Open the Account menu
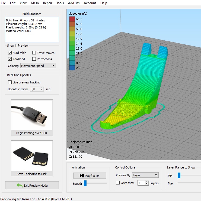This screenshot has width=201, height=201. 90,3
